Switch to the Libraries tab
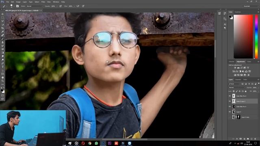 point(232,62)
